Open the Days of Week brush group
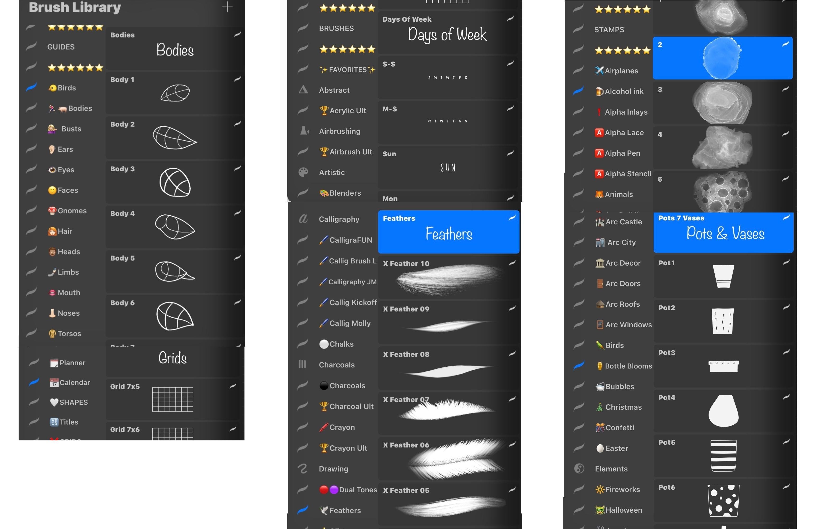This screenshot has width=815, height=529. tap(448, 33)
